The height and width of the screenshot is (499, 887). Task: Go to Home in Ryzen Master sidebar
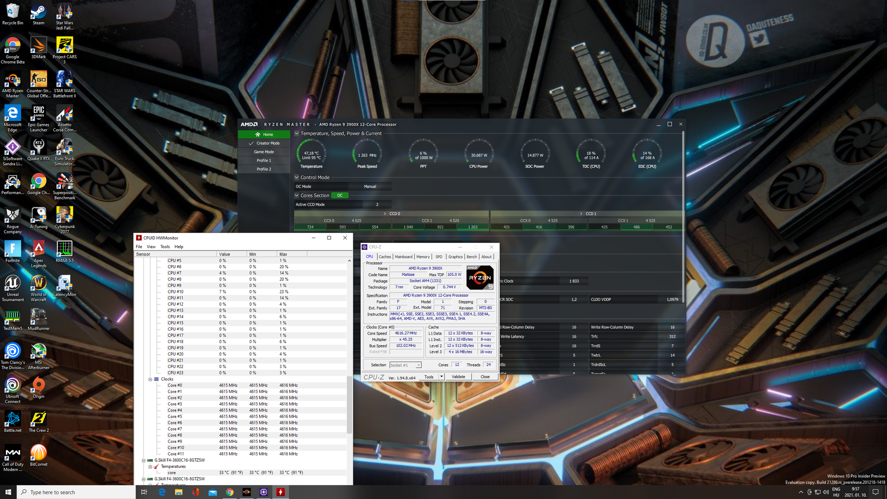pos(264,134)
